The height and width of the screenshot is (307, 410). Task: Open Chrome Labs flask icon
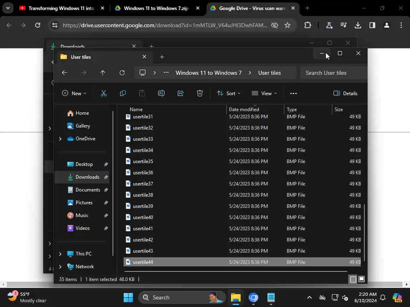pos(329,25)
